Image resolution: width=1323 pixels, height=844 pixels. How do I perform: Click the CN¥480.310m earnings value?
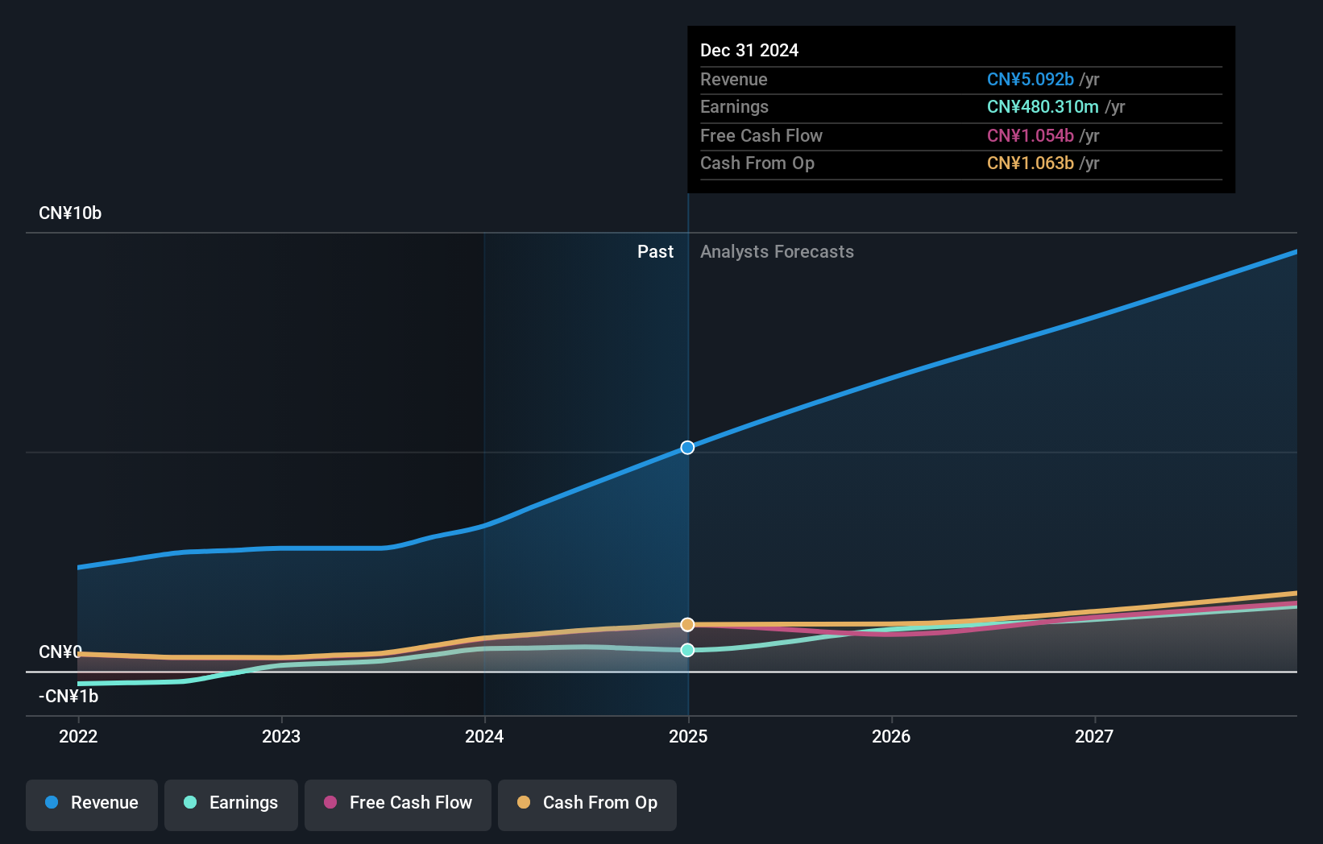[1043, 107]
